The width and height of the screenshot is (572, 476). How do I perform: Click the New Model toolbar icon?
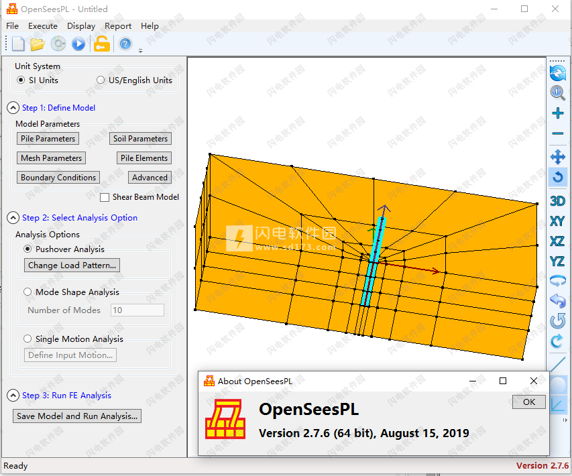click(x=18, y=44)
